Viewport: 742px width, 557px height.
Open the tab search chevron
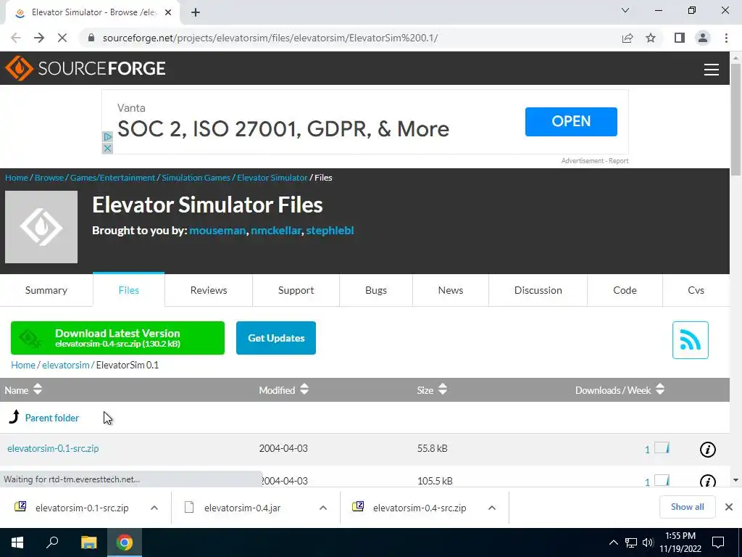[625, 10]
